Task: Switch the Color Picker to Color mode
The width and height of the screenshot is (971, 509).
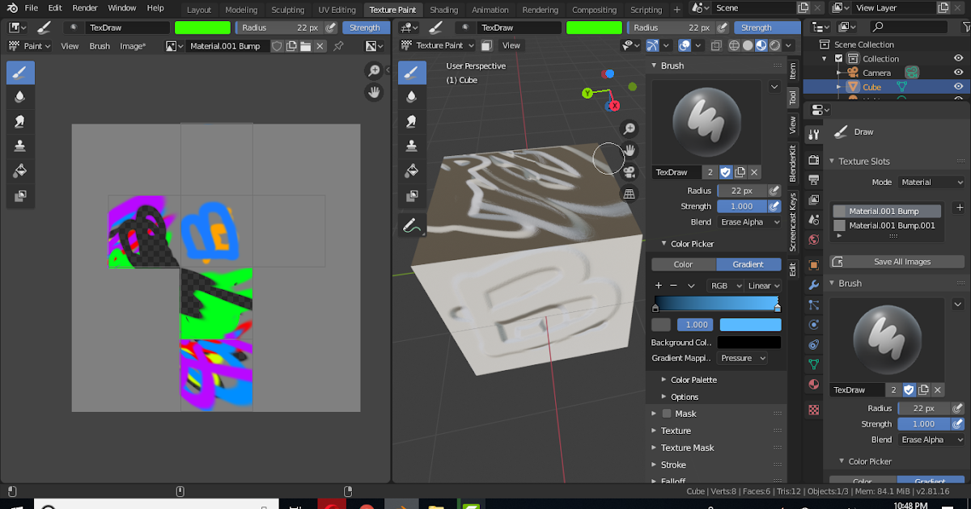Action: point(684,264)
